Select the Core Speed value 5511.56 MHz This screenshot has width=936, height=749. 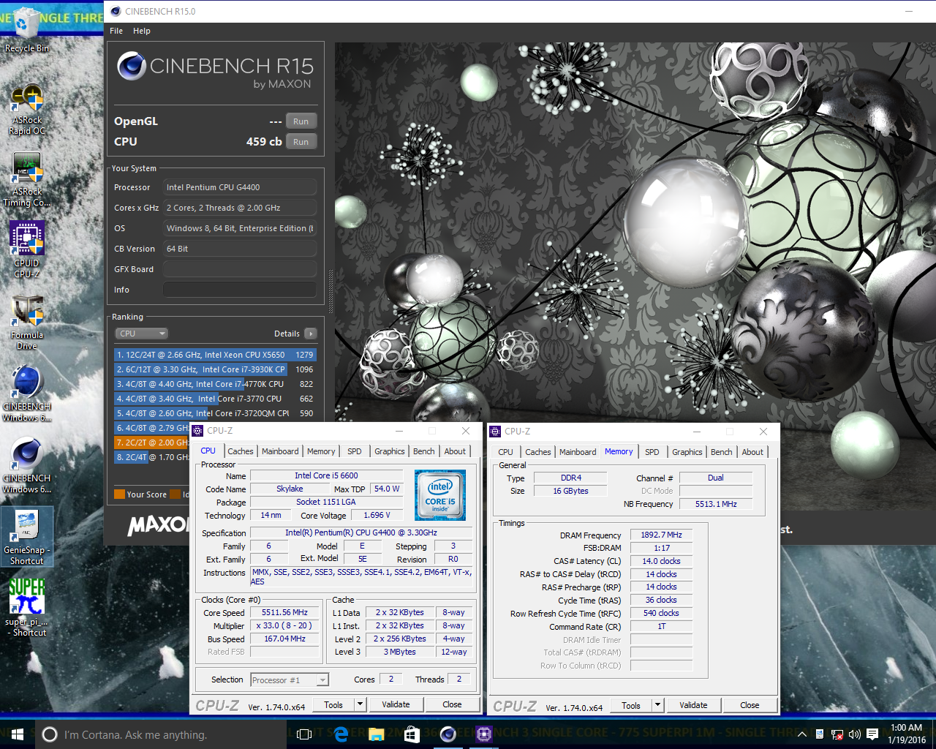click(284, 613)
